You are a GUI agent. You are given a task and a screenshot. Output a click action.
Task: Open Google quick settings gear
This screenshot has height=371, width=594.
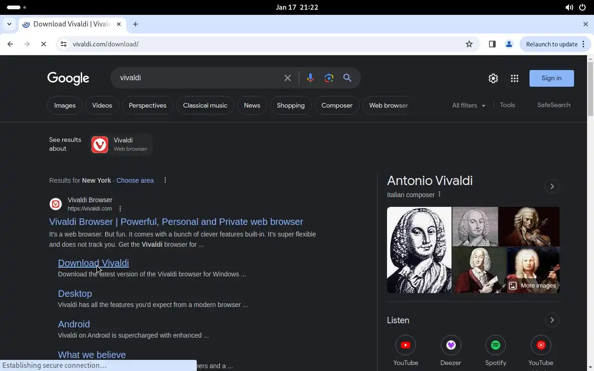(x=493, y=78)
